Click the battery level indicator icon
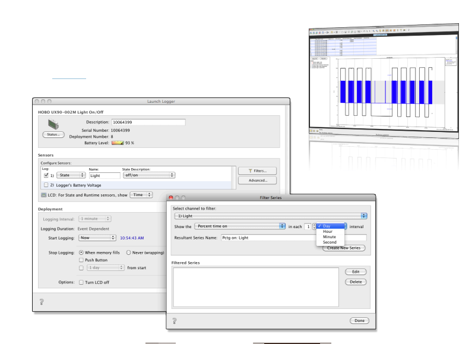Image resolution: width=475 pixels, height=344 pixels. (118, 143)
